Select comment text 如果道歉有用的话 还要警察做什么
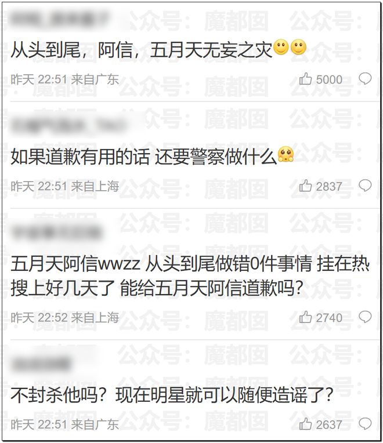This screenshot has height=443, width=383. click(x=143, y=157)
